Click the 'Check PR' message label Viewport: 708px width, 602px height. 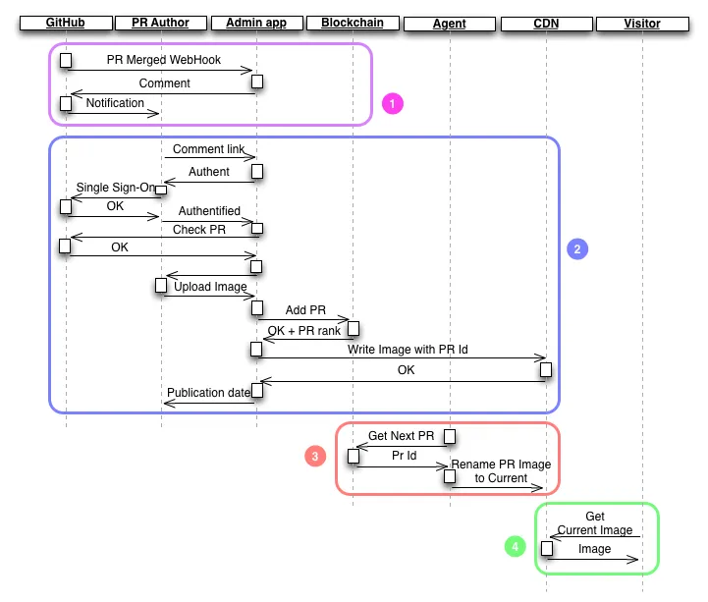[199, 230]
